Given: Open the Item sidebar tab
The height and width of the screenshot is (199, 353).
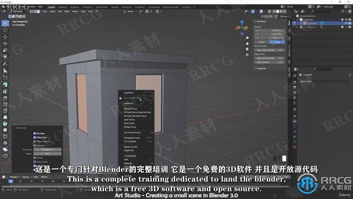Looking at the screenshot, I should point(289,23).
